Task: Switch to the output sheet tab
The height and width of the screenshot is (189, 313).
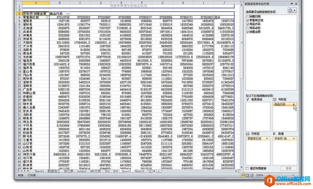Action: [x=82, y=171]
